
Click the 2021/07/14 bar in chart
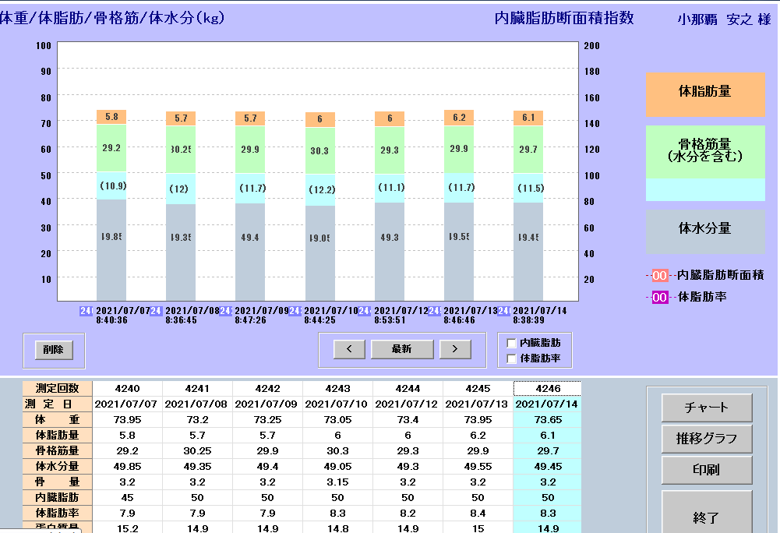point(528,206)
